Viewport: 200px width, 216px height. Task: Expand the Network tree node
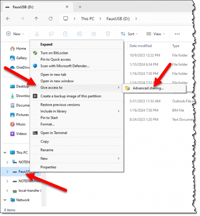pyautogui.click(x=5, y=200)
